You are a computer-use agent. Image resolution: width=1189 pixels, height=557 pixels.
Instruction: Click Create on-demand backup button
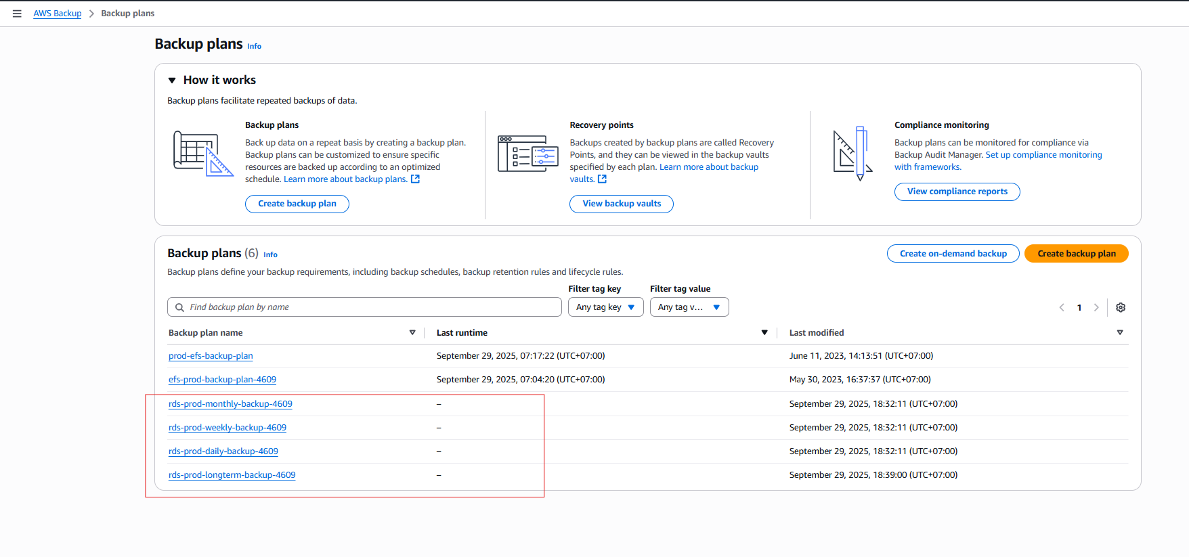(x=953, y=254)
